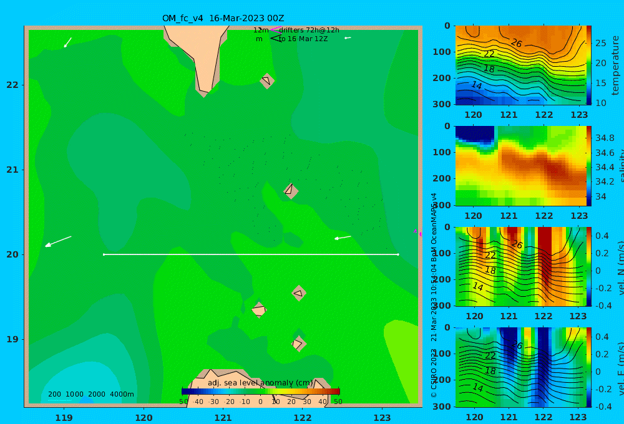Click the 'temperature' colorbar axis label

tap(615, 65)
